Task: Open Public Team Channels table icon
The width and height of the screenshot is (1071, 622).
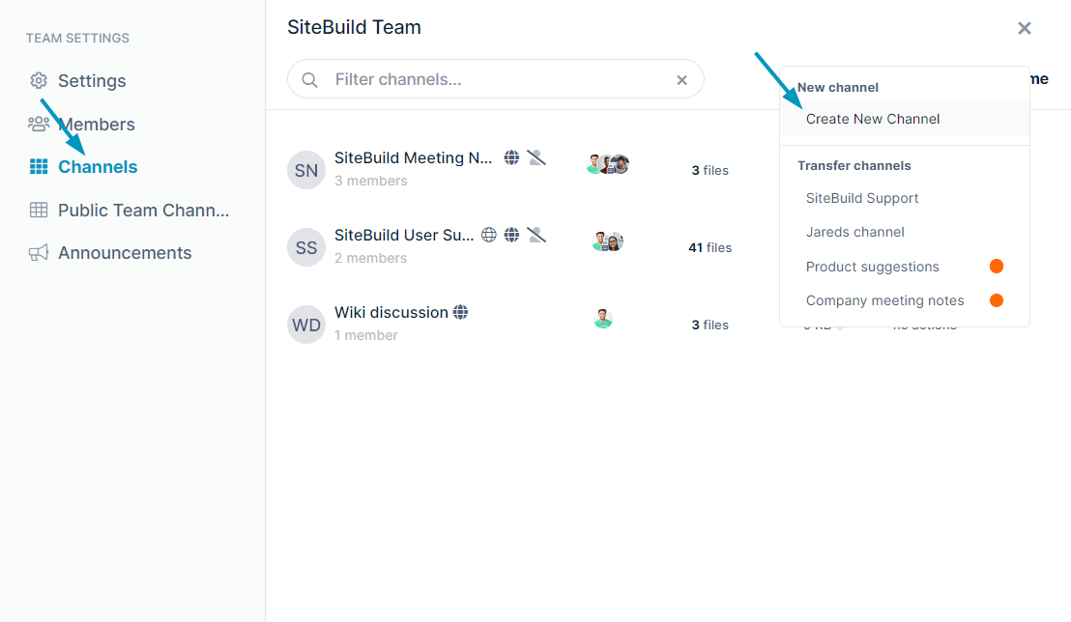Action: pos(39,210)
